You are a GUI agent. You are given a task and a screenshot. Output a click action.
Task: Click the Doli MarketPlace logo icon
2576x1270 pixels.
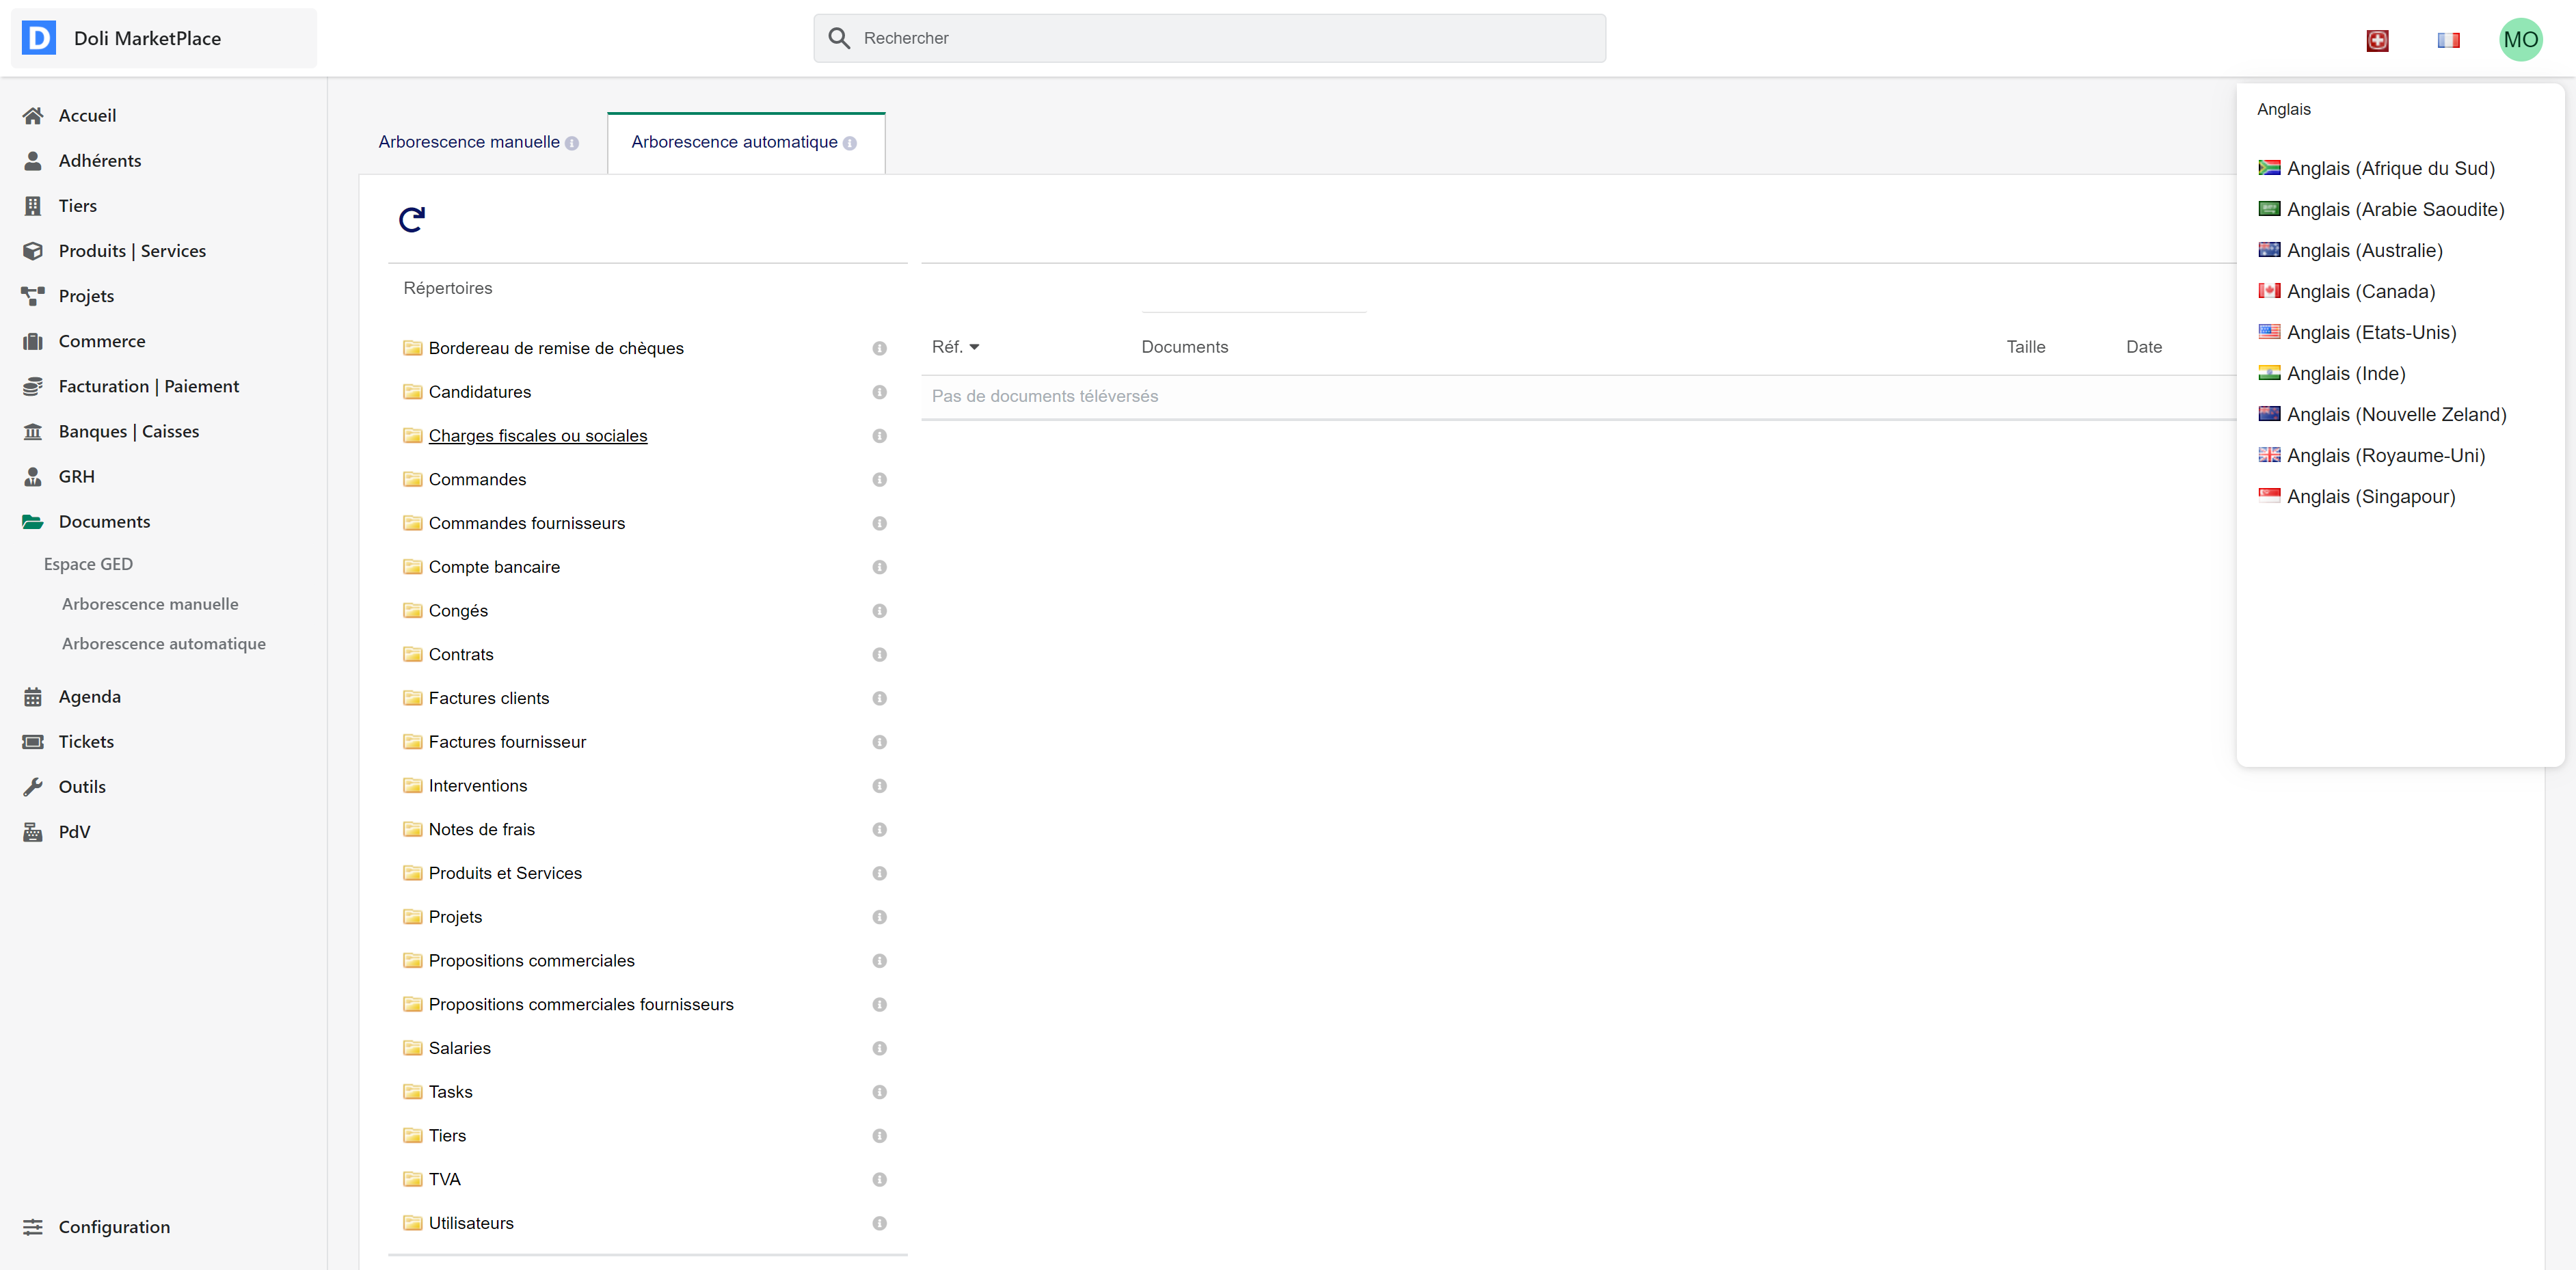[39, 38]
